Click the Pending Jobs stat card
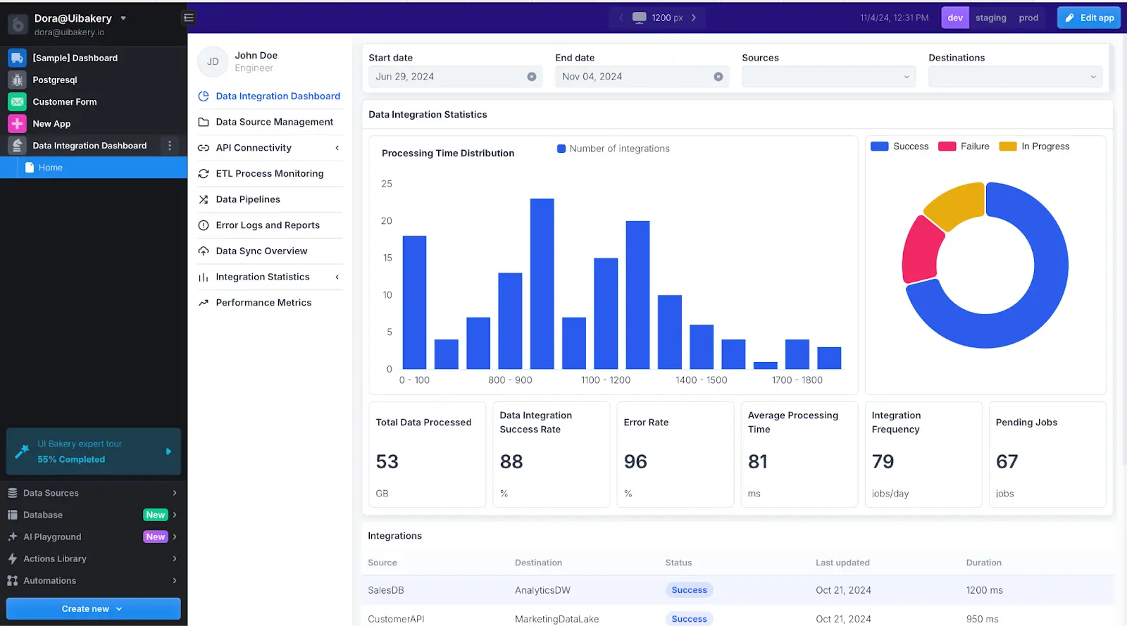Viewport: 1127px width, 626px height. pos(1047,454)
